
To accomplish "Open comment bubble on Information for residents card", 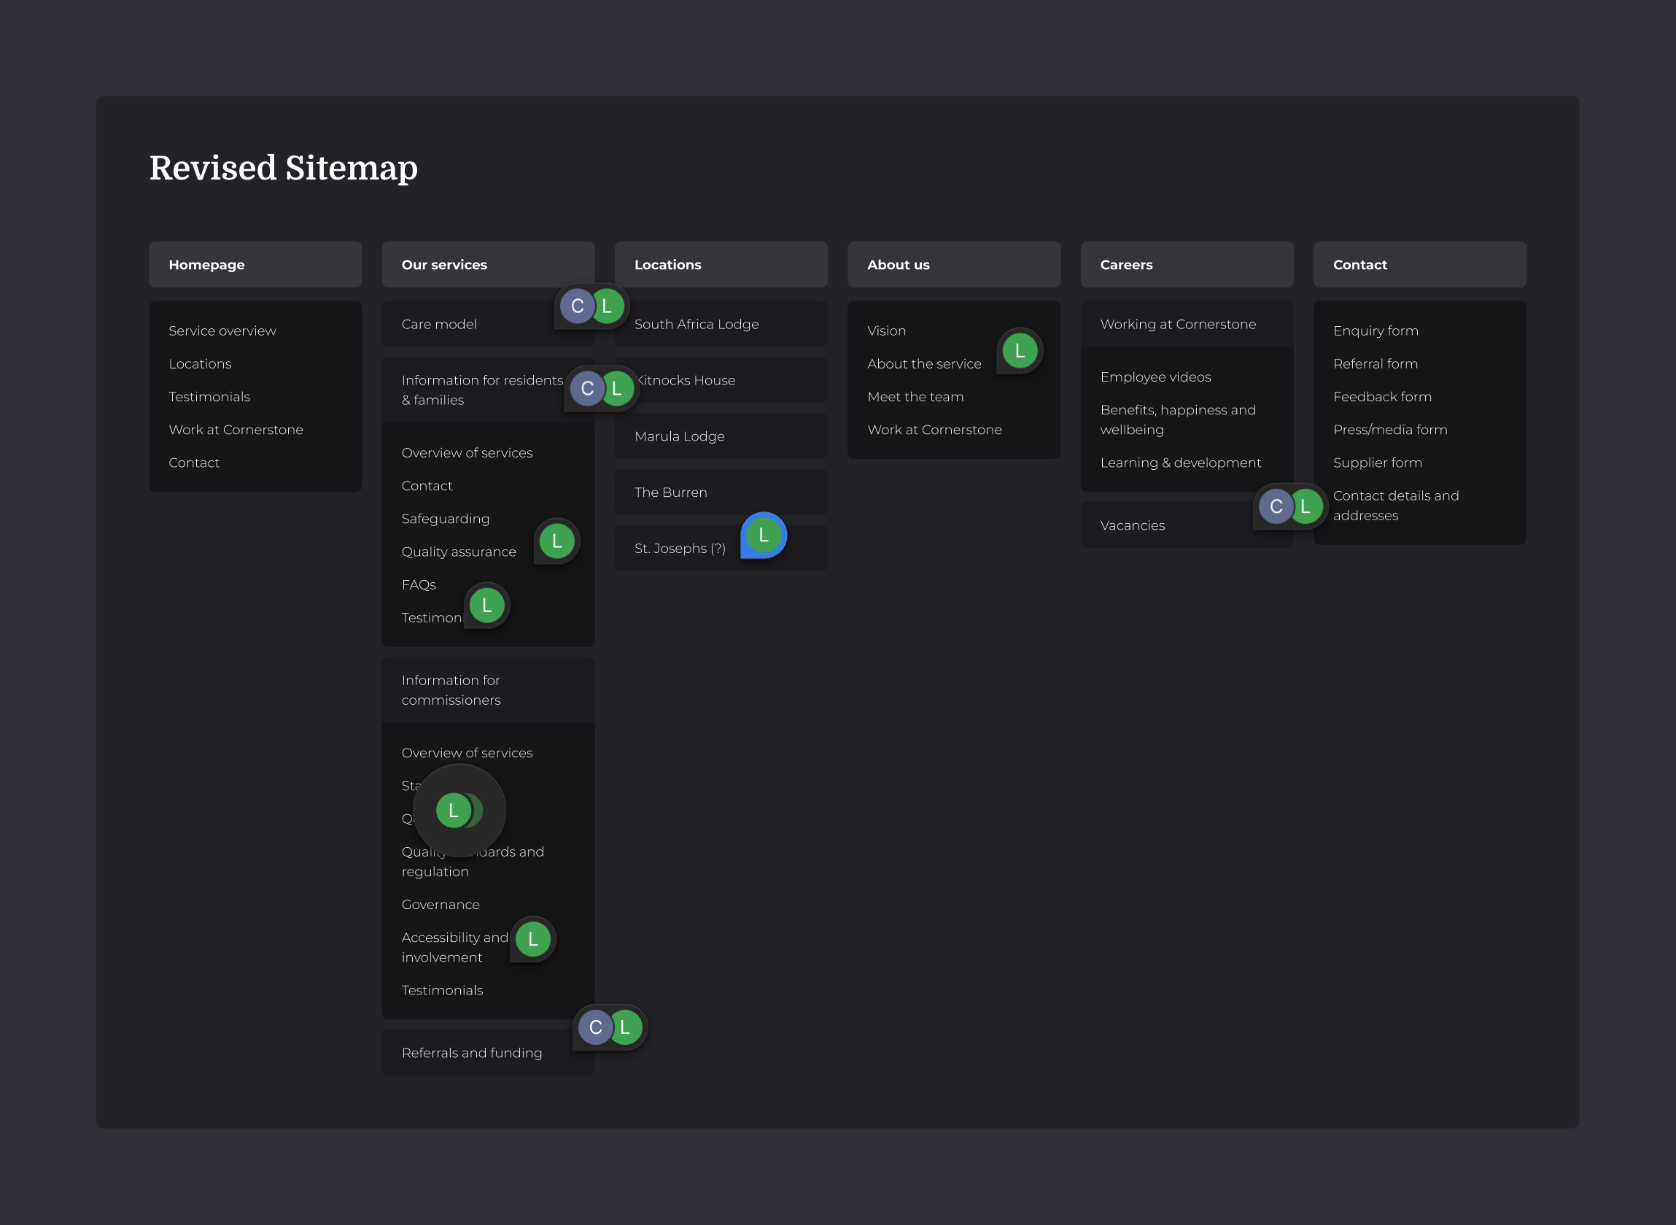I will pyautogui.click(x=602, y=389).
